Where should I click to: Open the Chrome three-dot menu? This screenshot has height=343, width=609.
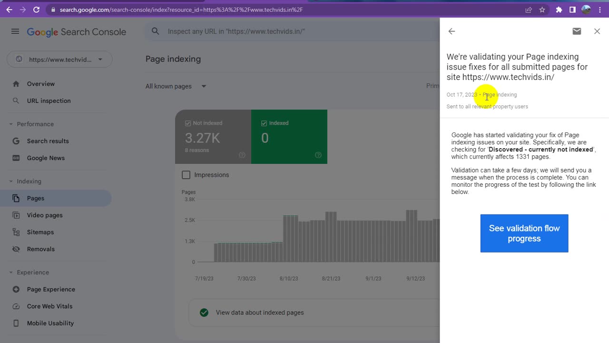tap(599, 10)
